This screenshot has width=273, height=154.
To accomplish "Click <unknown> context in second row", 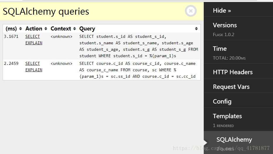I will click(x=61, y=64).
